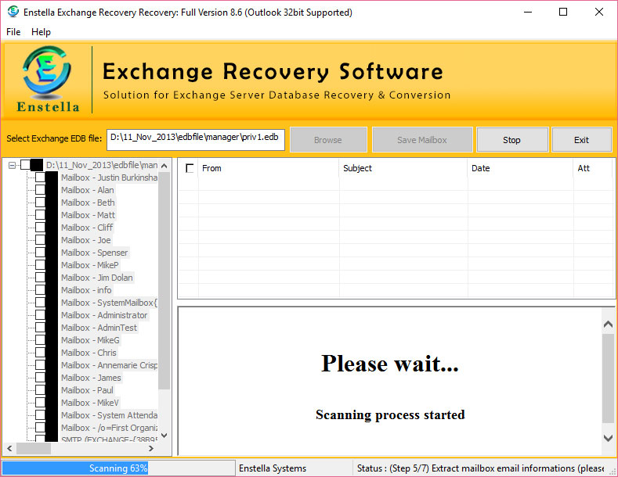The height and width of the screenshot is (477, 618).
Task: Select Mailbox - Annemarie Crisp tree item
Action: (109, 365)
